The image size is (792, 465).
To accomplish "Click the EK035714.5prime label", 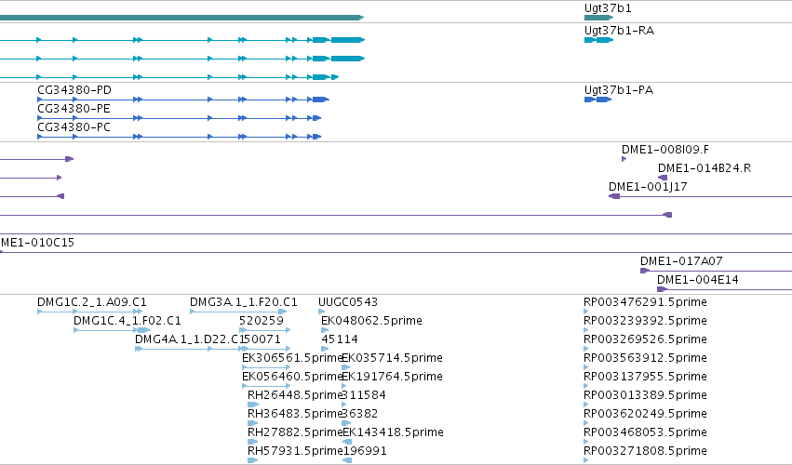I will pos(392,358).
